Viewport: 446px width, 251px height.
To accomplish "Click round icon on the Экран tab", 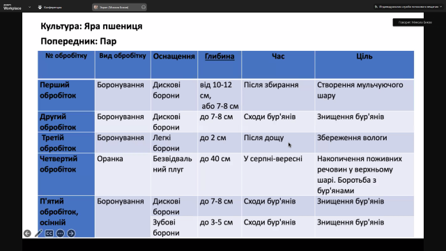I will [x=144, y=7].
